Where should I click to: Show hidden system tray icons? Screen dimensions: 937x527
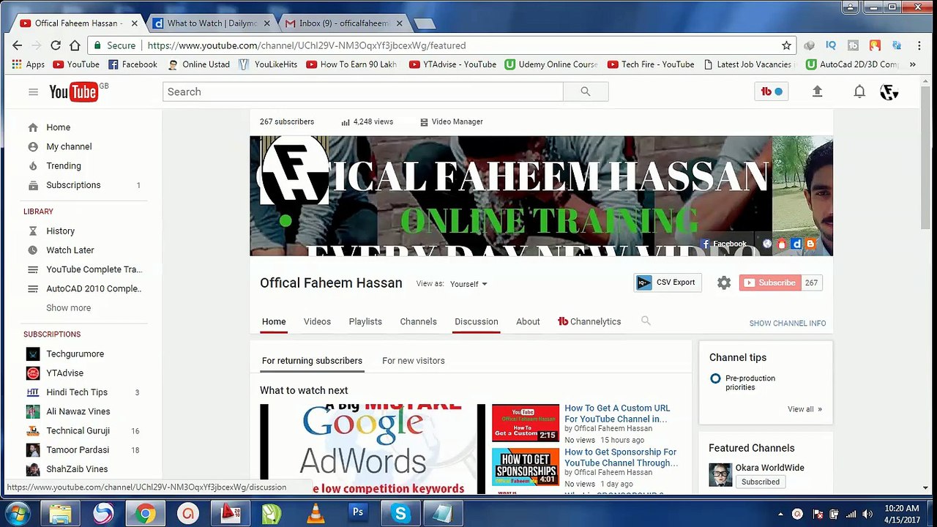tap(780, 514)
